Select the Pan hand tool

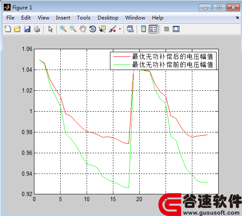[x=83, y=29]
